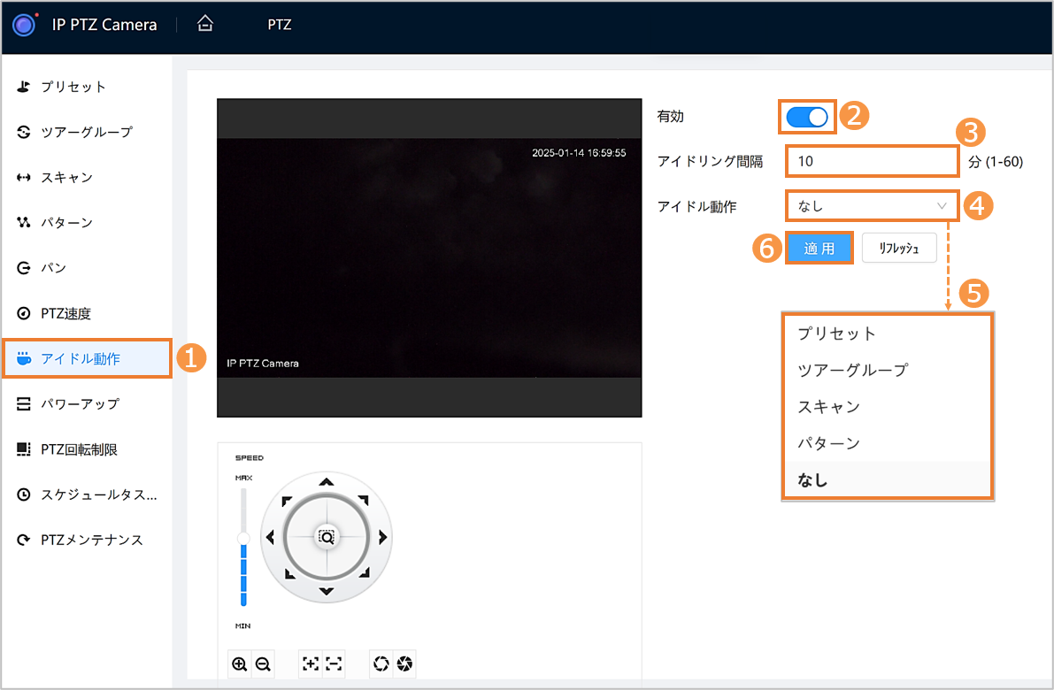The width and height of the screenshot is (1054, 690).
Task: Click the region zoom icon in PTZ center
Action: click(327, 537)
